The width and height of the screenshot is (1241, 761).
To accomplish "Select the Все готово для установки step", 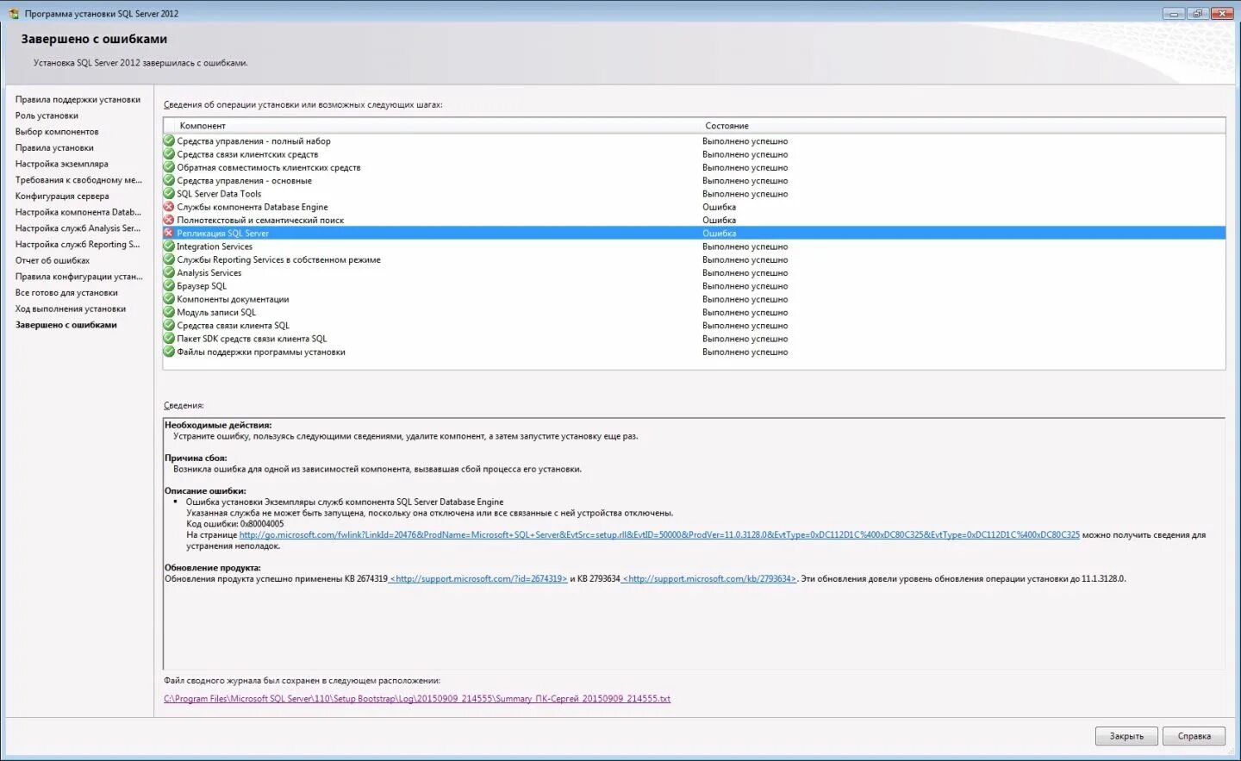I will (x=66, y=293).
